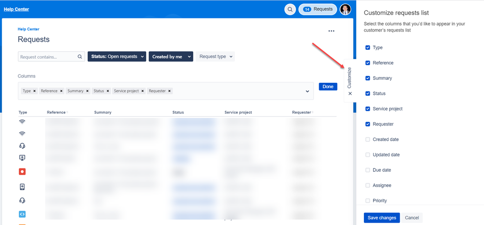Open the three-dot more options menu

[x=331, y=31]
